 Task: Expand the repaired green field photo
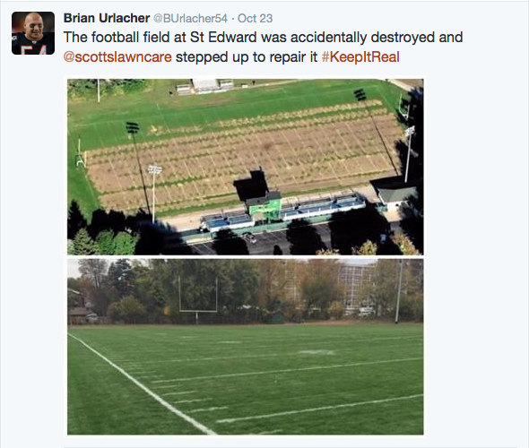[x=246, y=347]
